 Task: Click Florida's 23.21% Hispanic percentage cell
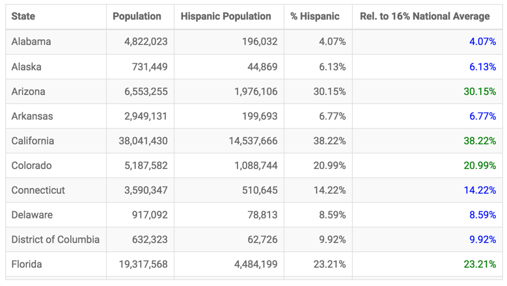[x=329, y=265]
